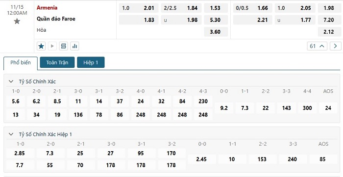
Task: Pick first-half 0-0 odds 2.45
Action: click(201, 159)
